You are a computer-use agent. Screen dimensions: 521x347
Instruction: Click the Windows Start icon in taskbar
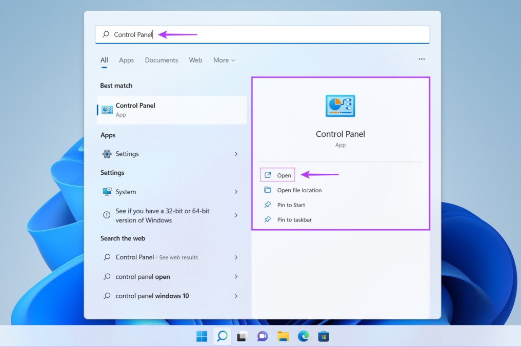202,336
